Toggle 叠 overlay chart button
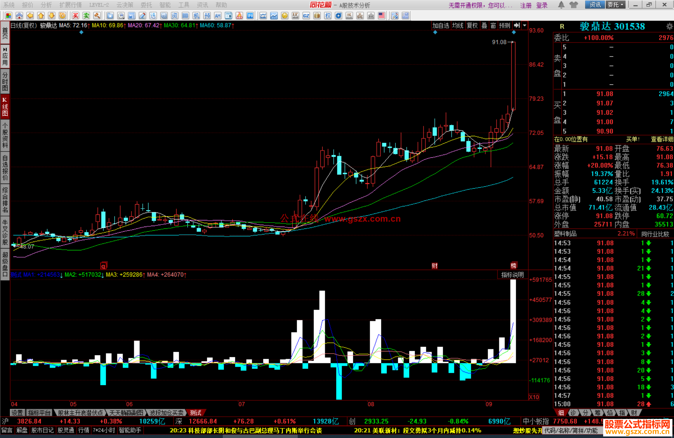The image size is (674, 438). [x=484, y=26]
